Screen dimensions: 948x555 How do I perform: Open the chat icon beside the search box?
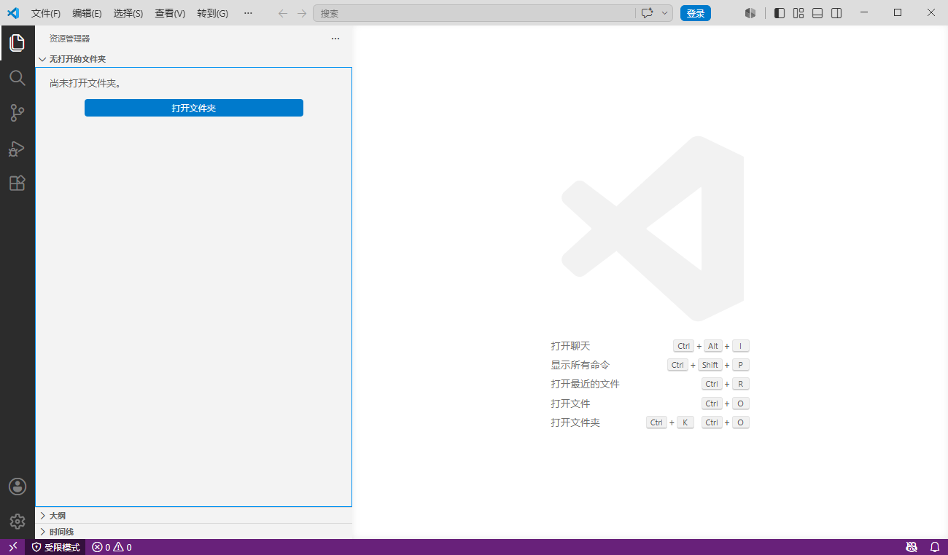(647, 13)
